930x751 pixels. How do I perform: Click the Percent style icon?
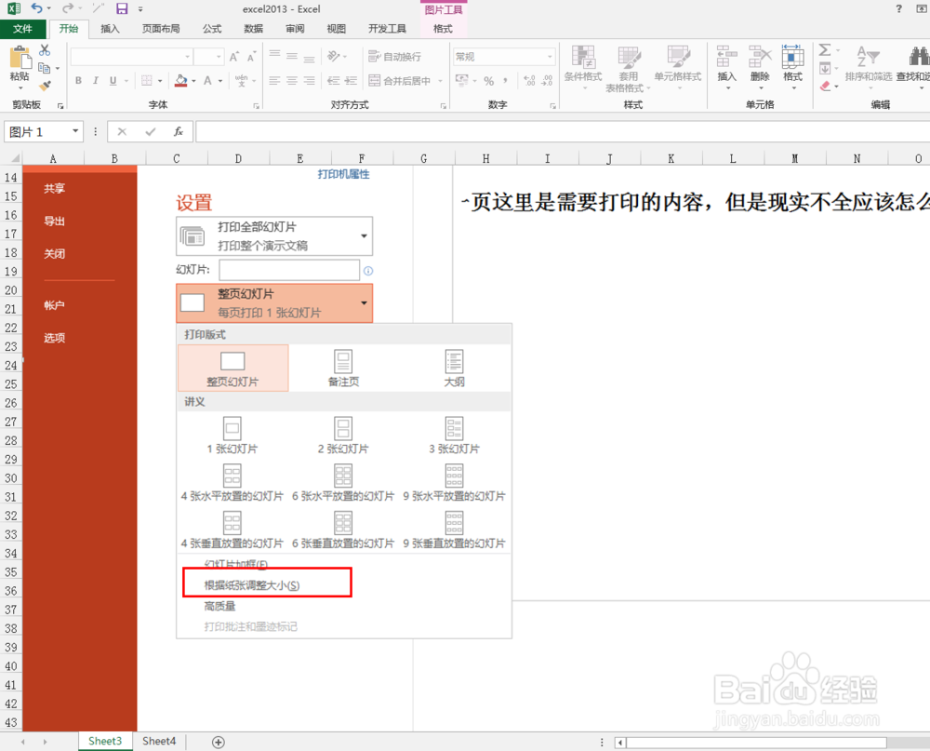(x=489, y=81)
